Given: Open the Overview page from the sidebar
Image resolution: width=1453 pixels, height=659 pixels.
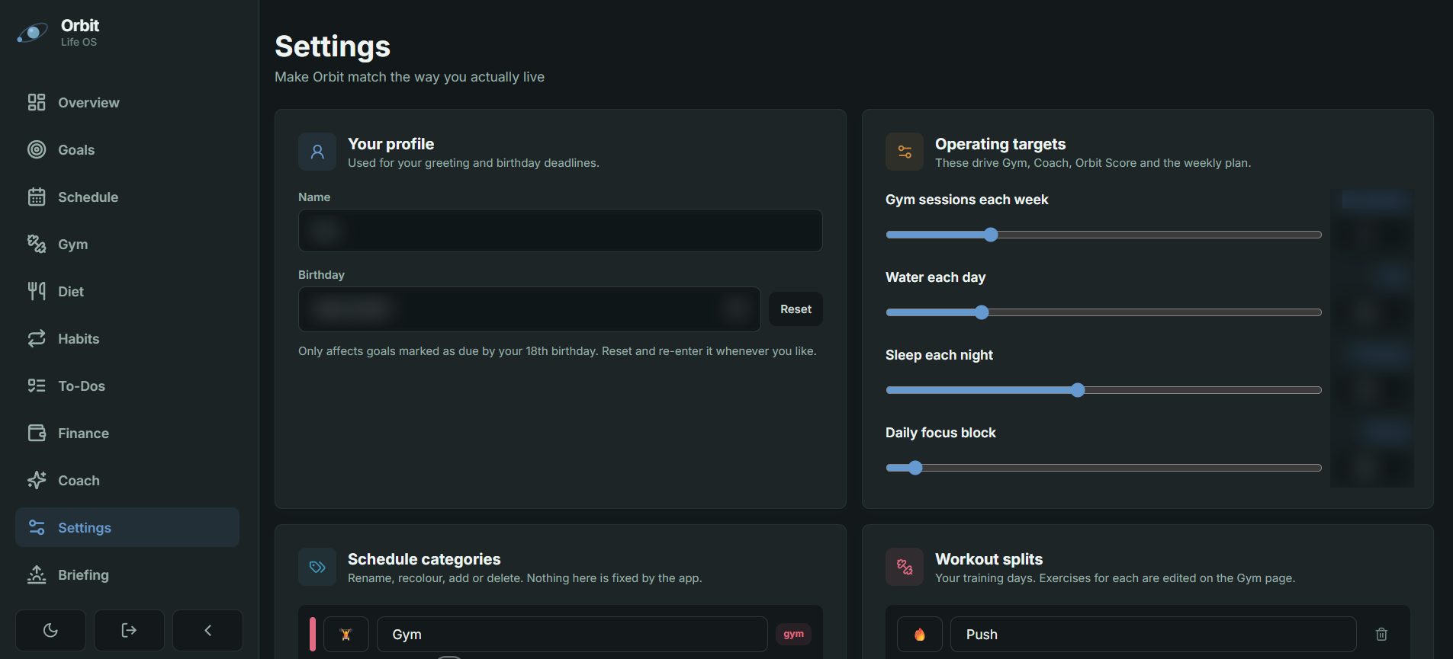Looking at the screenshot, I should pos(127,103).
